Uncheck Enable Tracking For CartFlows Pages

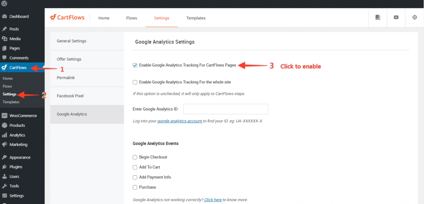coord(135,65)
